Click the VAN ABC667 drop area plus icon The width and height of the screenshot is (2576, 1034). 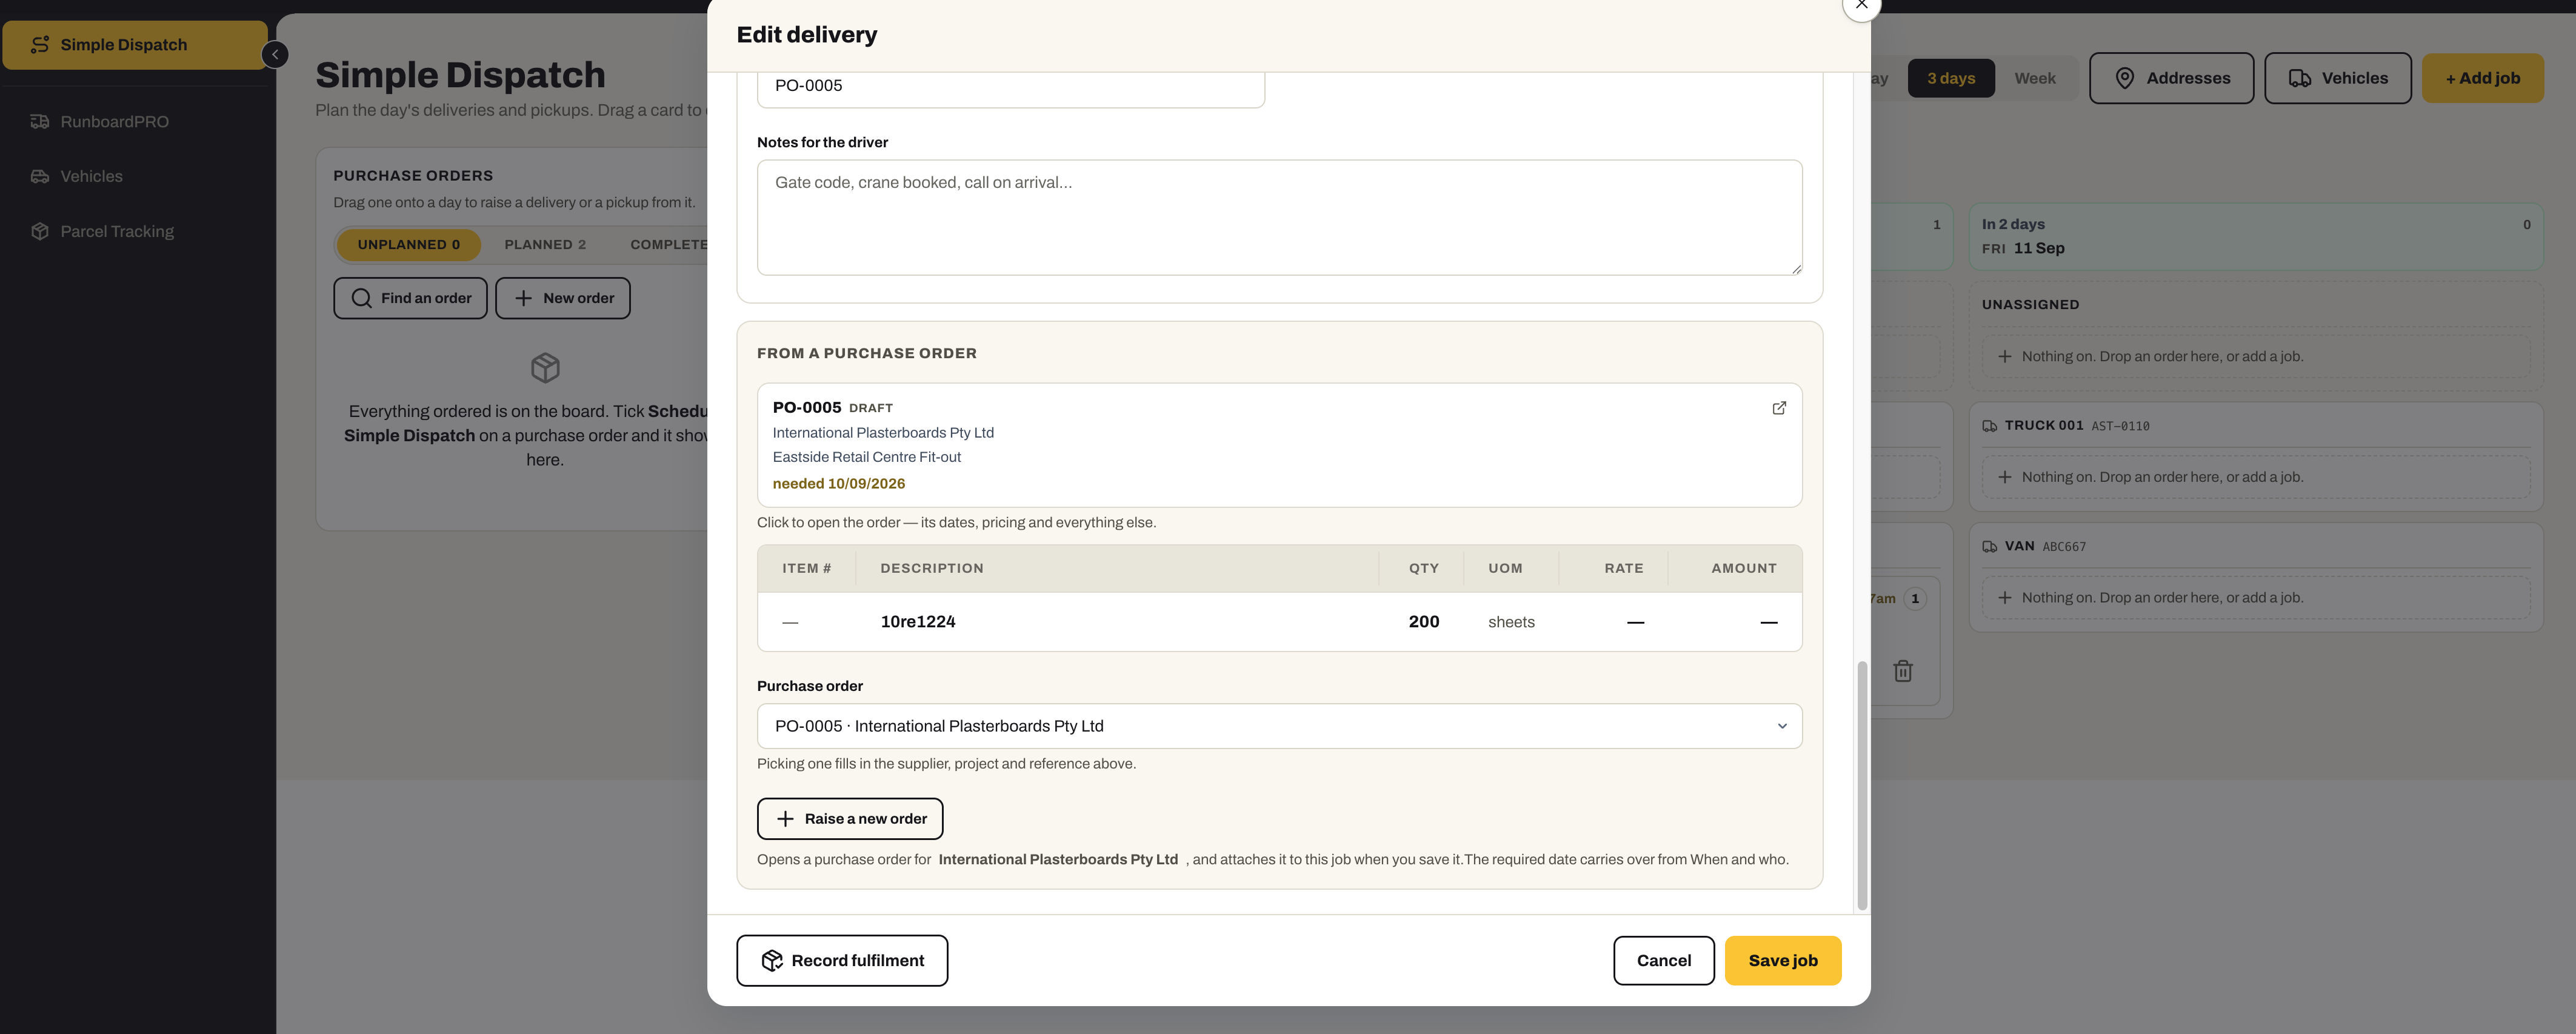pos(2004,598)
